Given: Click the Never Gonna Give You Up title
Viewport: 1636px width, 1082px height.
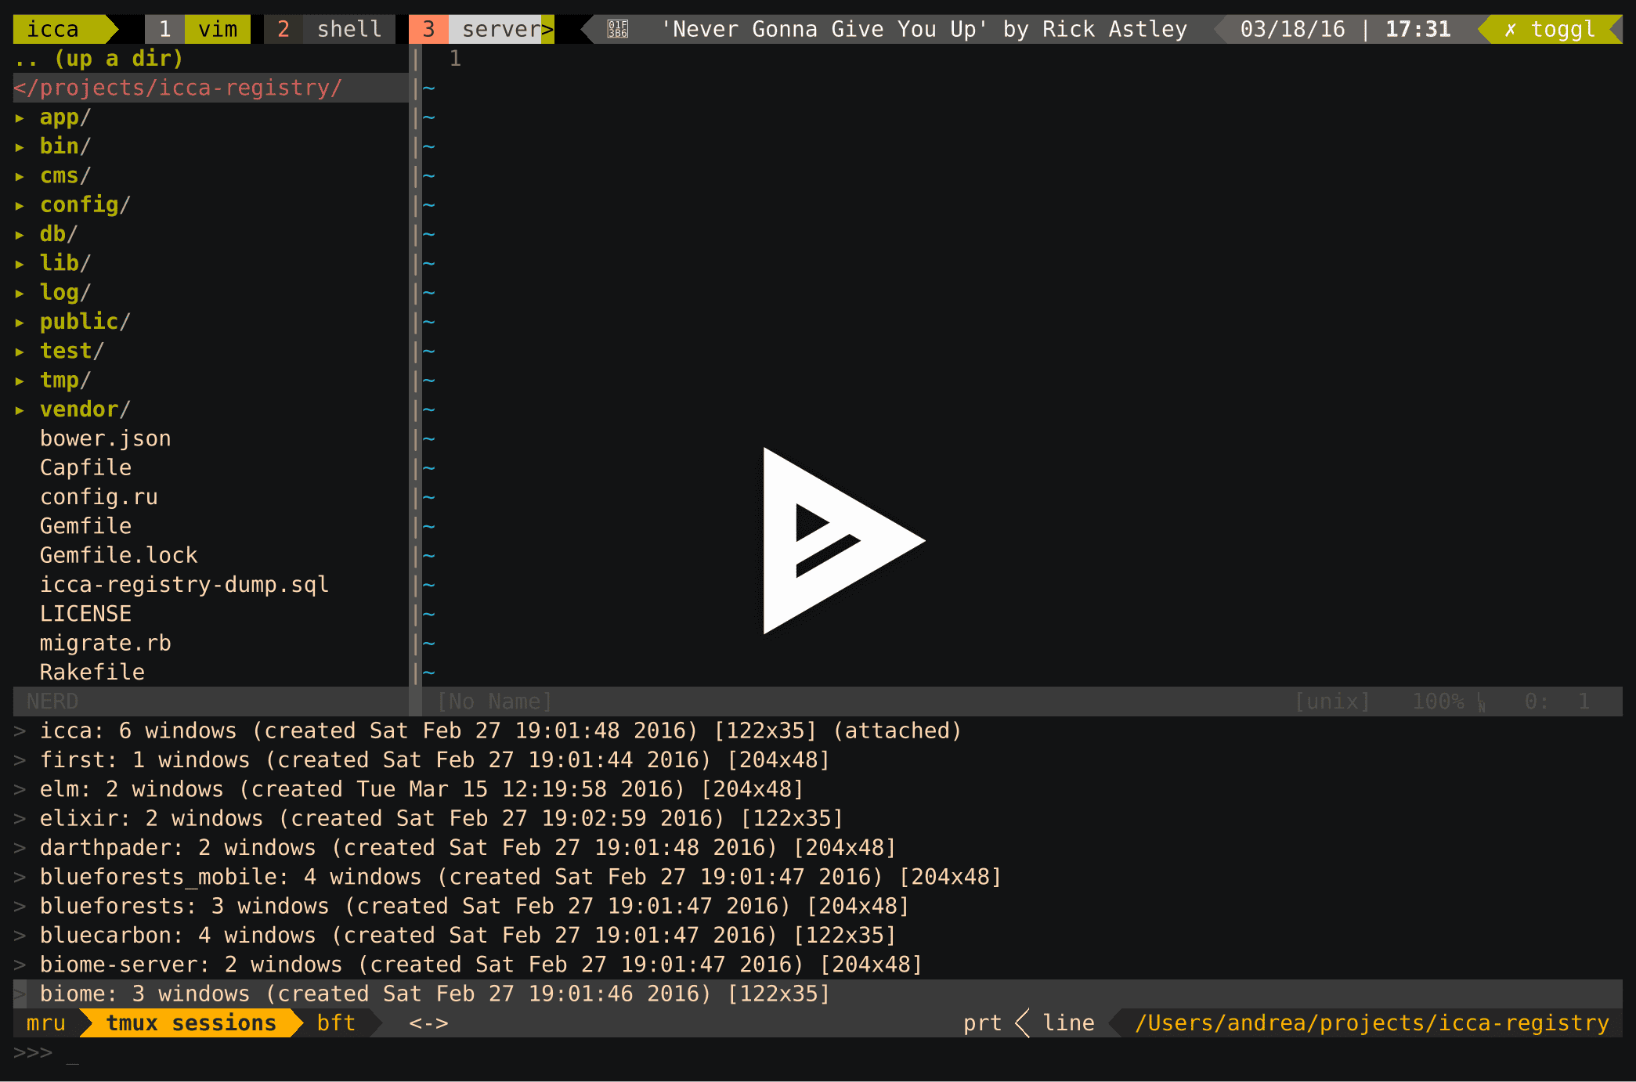Looking at the screenshot, I should (x=824, y=29).
